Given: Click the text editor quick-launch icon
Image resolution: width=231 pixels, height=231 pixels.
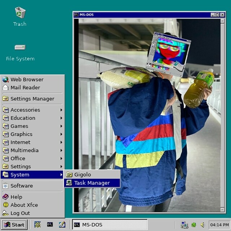Looking at the screenshot, I should [x=62, y=225].
